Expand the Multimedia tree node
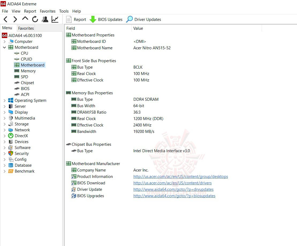This screenshot has height=246, width=297. [5, 118]
